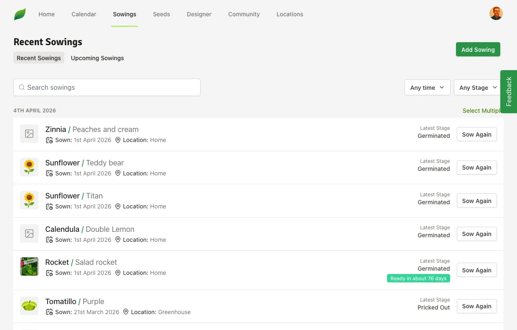Screen dimensions: 517x330
Task: Click inside the Search sowings field
Action: pyautogui.click(x=107, y=87)
